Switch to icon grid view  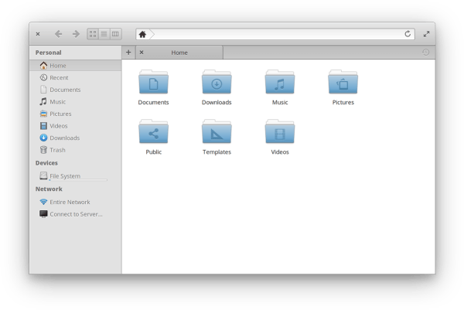point(93,34)
